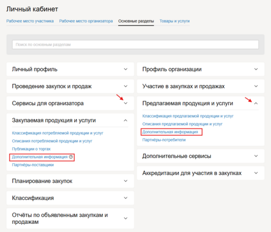The width and height of the screenshot is (271, 232).
Task: Click the Личный профиль section title
Action: (35, 69)
